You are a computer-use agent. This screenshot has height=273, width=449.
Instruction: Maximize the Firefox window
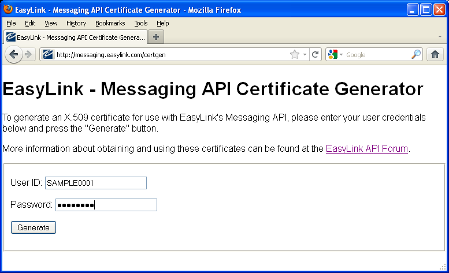click(x=426, y=10)
